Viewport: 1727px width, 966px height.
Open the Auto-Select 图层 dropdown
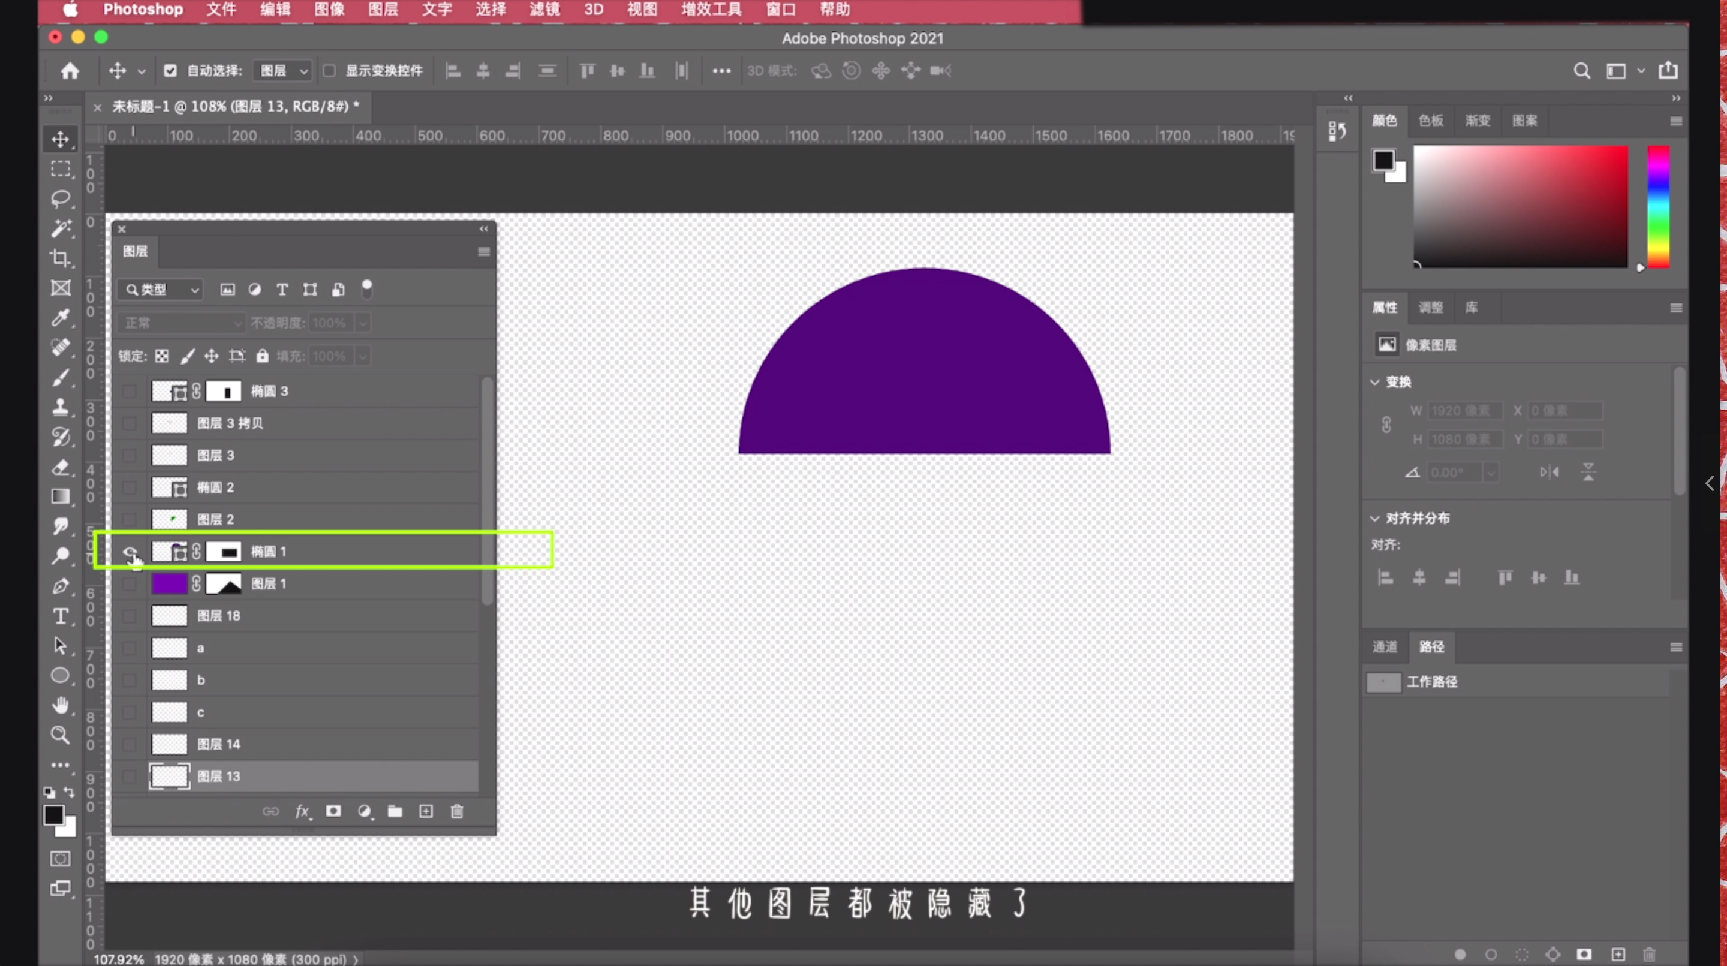pos(284,71)
